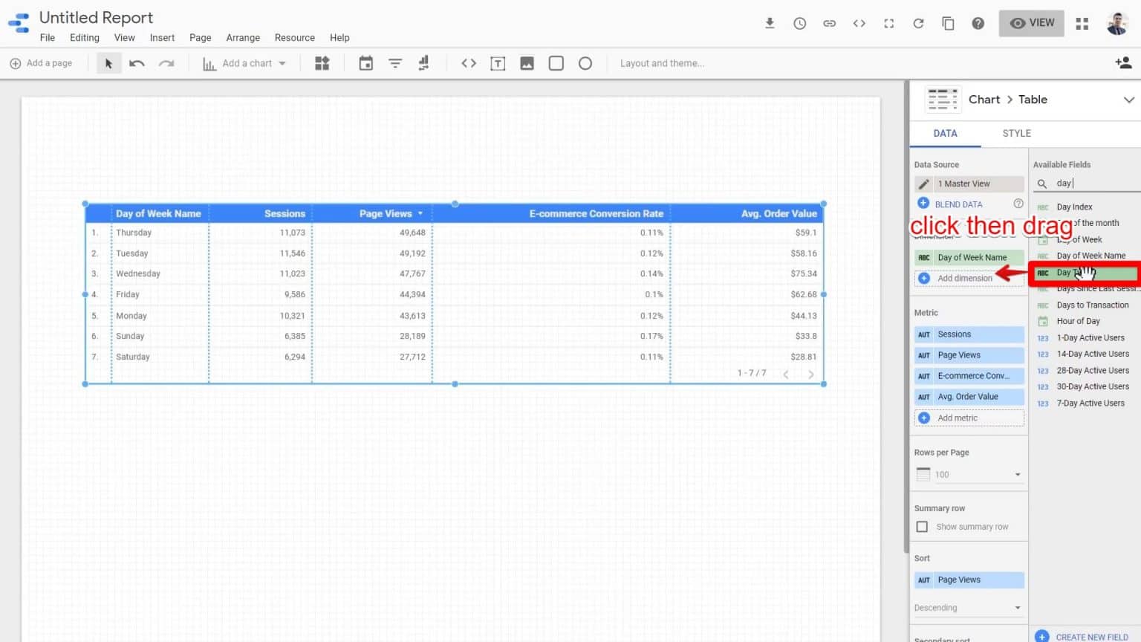Copy the report
1141x642 pixels.
(948, 23)
